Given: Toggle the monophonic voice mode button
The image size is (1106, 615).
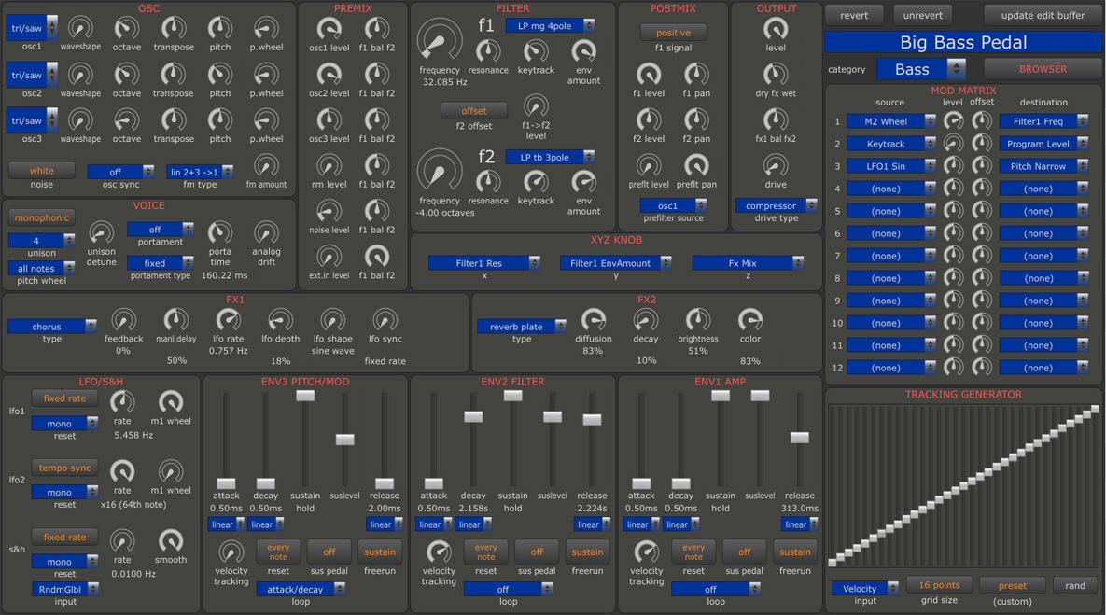Looking at the screenshot, I should pyautogui.click(x=42, y=218).
